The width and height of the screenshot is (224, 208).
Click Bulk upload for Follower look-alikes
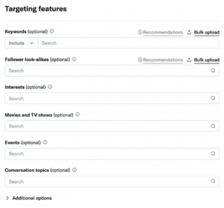tap(207, 60)
